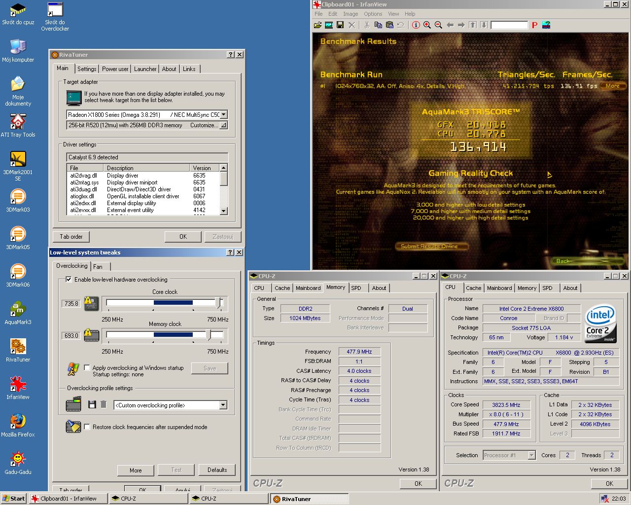Click the Start button on the taskbar
Screen dimensions: 631x505
pyautogui.click(x=14, y=499)
